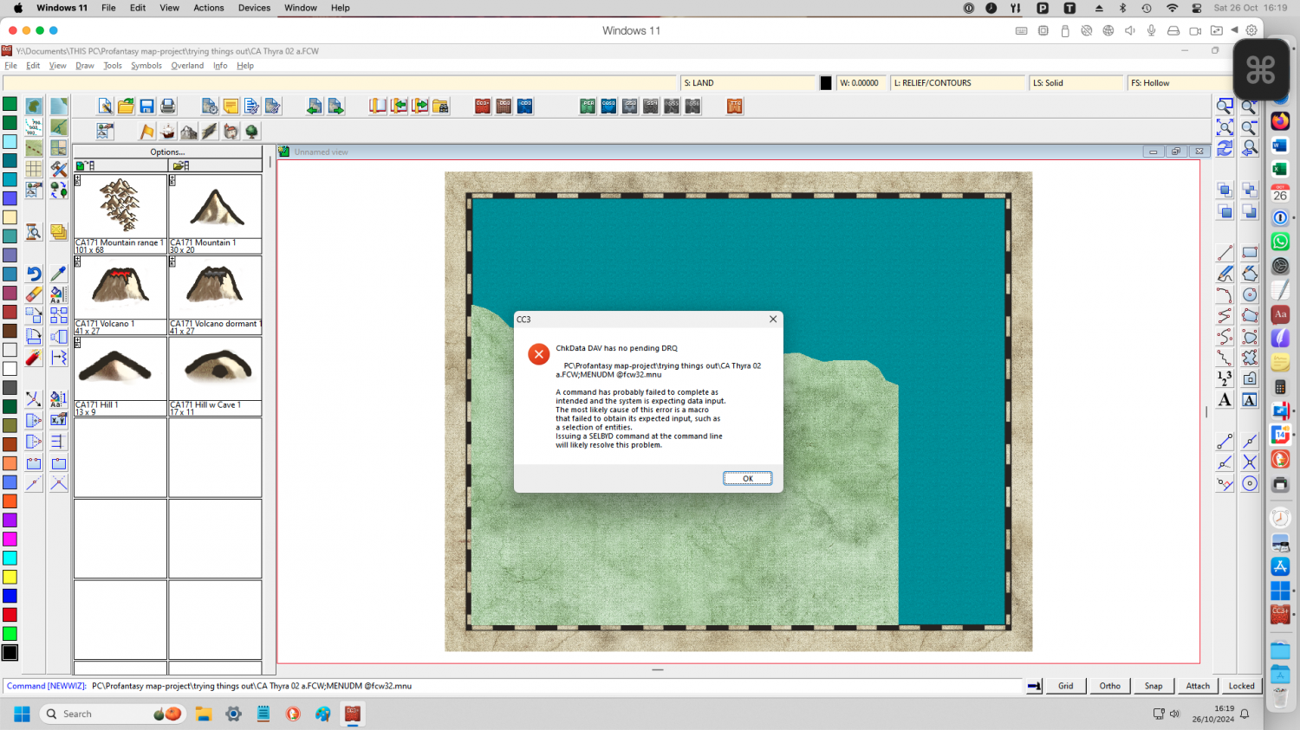Toggle the Snap button
This screenshot has width=1300, height=730.
point(1154,686)
